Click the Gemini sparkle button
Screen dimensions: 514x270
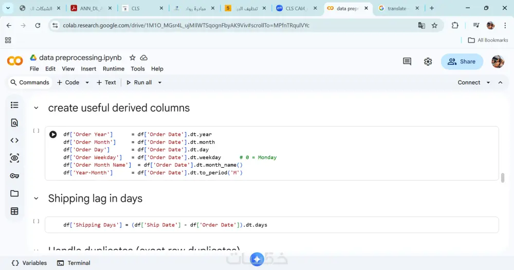pos(257,260)
